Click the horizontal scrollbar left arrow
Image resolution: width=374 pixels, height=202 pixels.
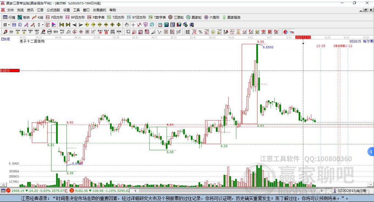(136, 191)
